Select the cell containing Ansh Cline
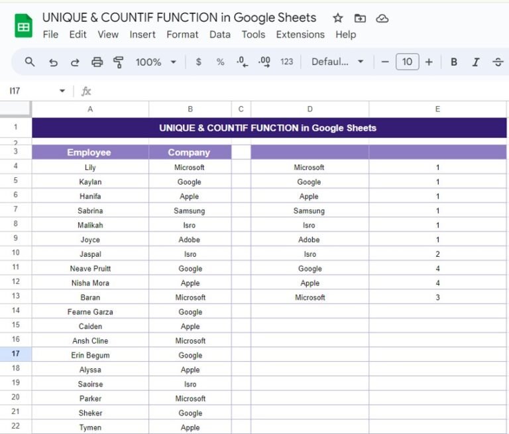The image size is (509, 434). click(90, 340)
